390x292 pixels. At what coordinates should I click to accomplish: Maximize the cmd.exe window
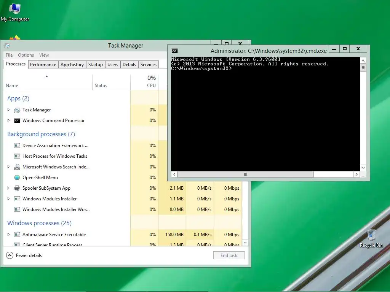click(x=344, y=49)
